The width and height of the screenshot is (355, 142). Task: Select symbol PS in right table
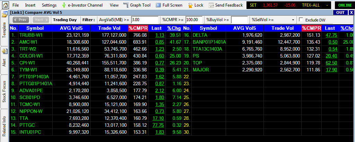tap(196, 56)
